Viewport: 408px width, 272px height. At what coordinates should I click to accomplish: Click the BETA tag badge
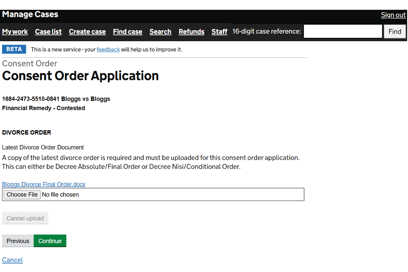(x=14, y=49)
